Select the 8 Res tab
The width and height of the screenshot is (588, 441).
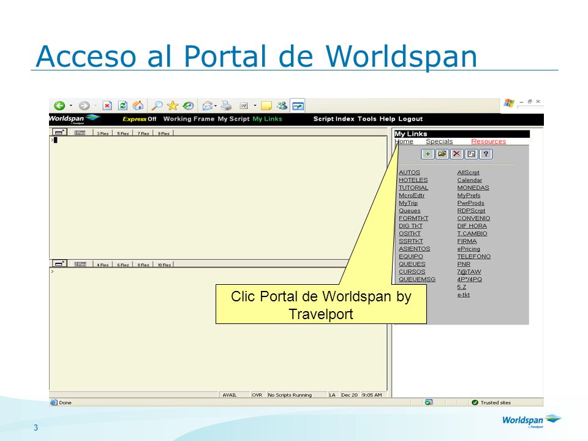143,265
